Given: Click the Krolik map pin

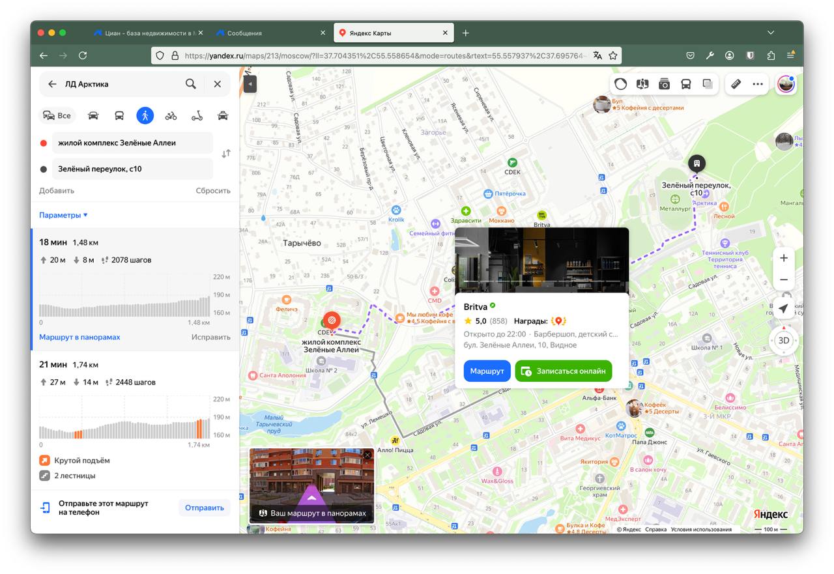Looking at the screenshot, I should pos(395,210).
